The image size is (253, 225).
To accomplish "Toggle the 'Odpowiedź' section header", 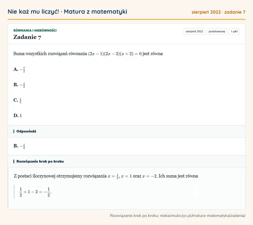I will [126, 131].
